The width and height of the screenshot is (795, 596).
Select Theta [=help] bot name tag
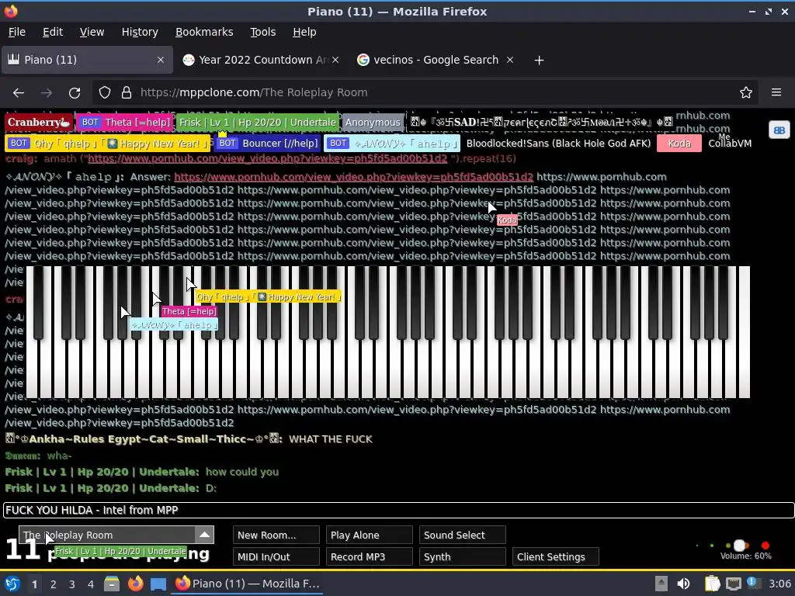[x=125, y=122]
